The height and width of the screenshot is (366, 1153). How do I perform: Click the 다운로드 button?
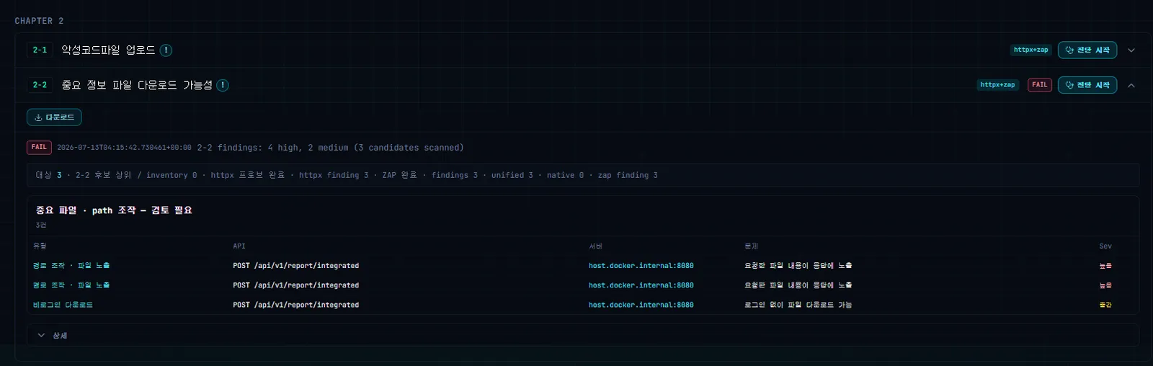coord(54,117)
